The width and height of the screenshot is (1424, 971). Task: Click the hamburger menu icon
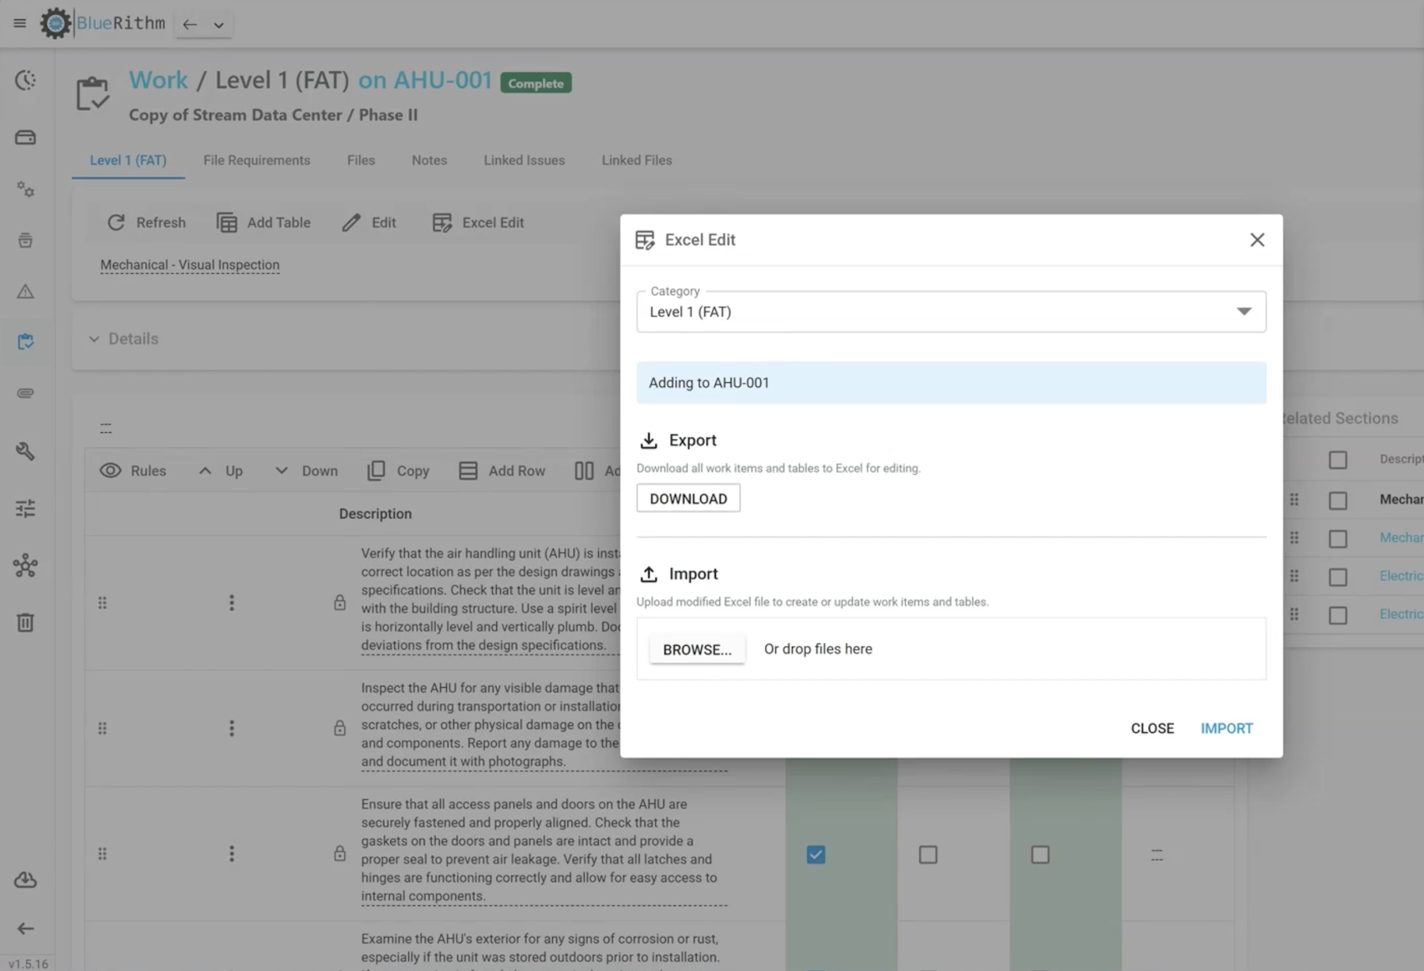coord(20,23)
